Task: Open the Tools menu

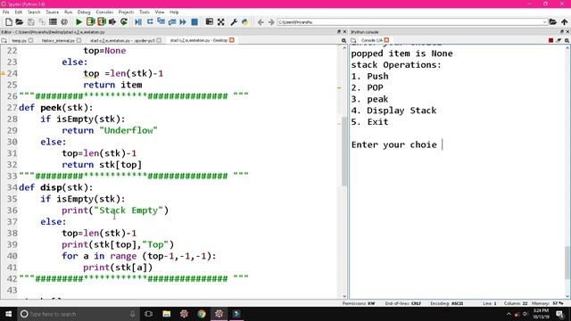Action: (x=145, y=12)
